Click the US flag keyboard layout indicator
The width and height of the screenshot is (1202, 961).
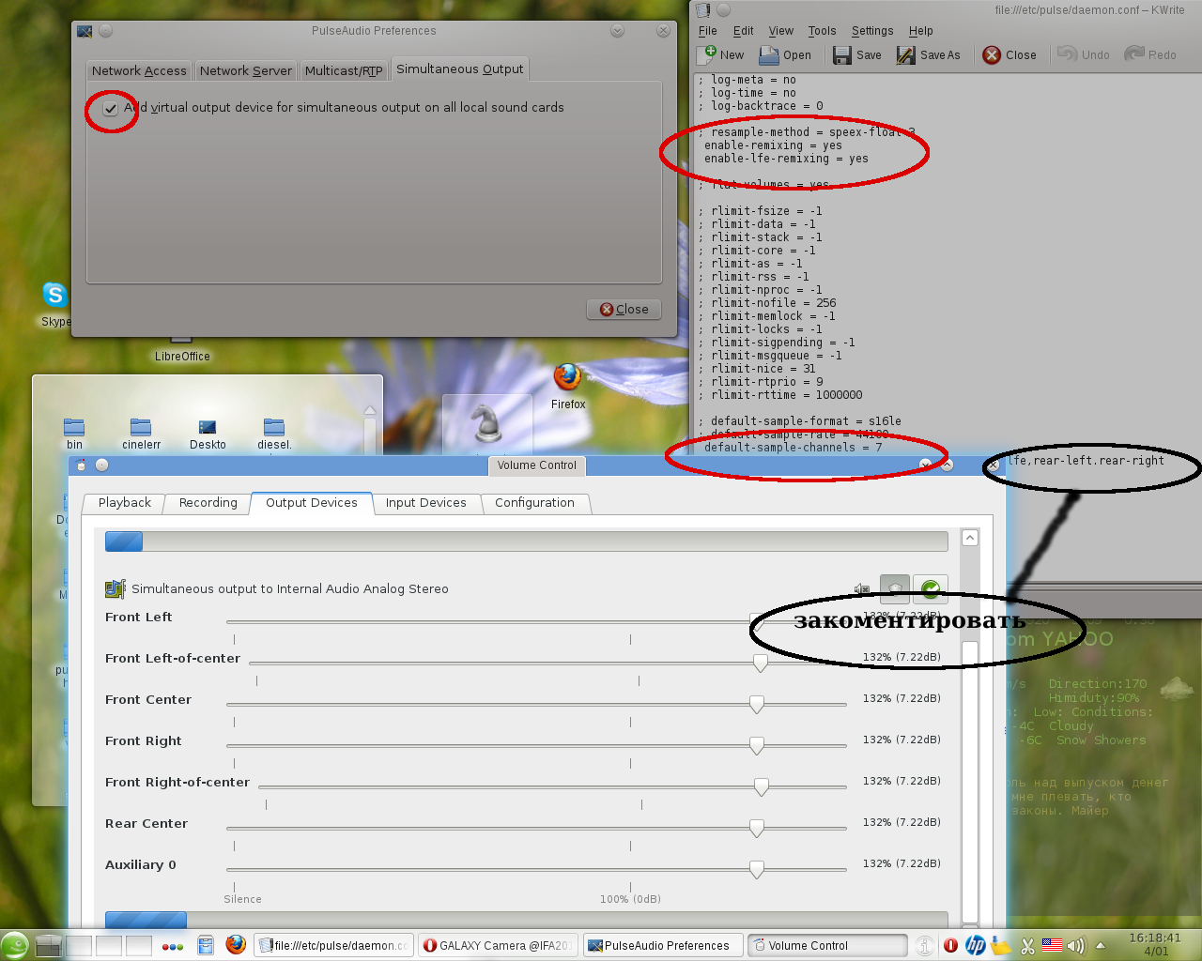click(x=1052, y=945)
